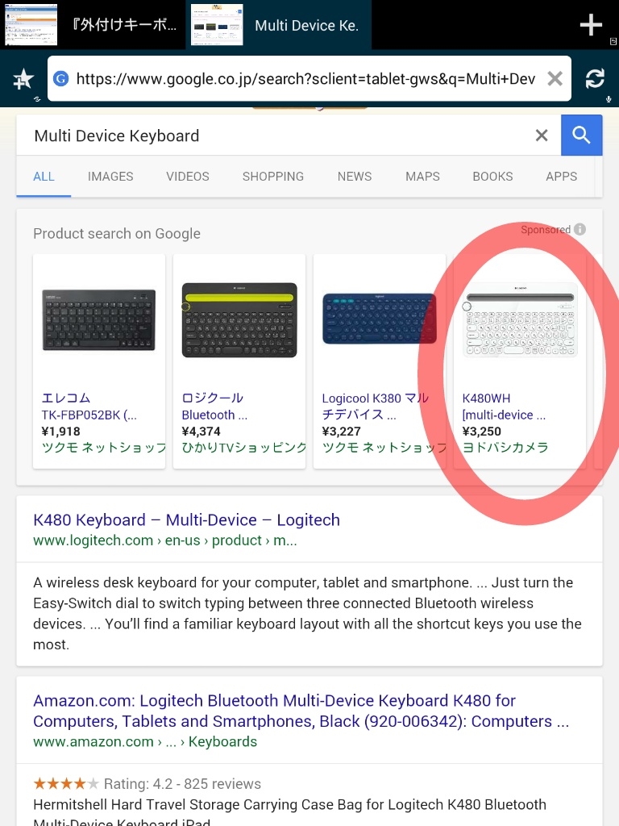Show the News results tab
This screenshot has height=826, width=619.
[x=355, y=177]
